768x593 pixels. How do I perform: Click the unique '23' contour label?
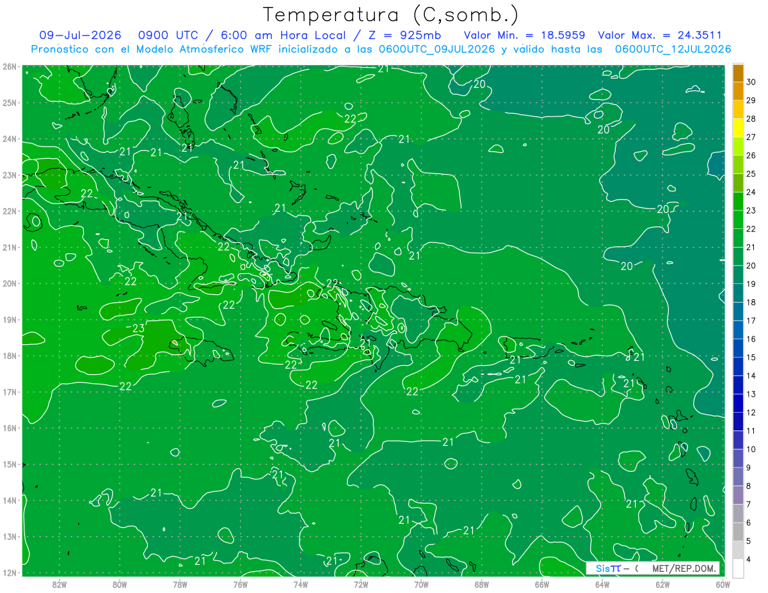(x=139, y=328)
